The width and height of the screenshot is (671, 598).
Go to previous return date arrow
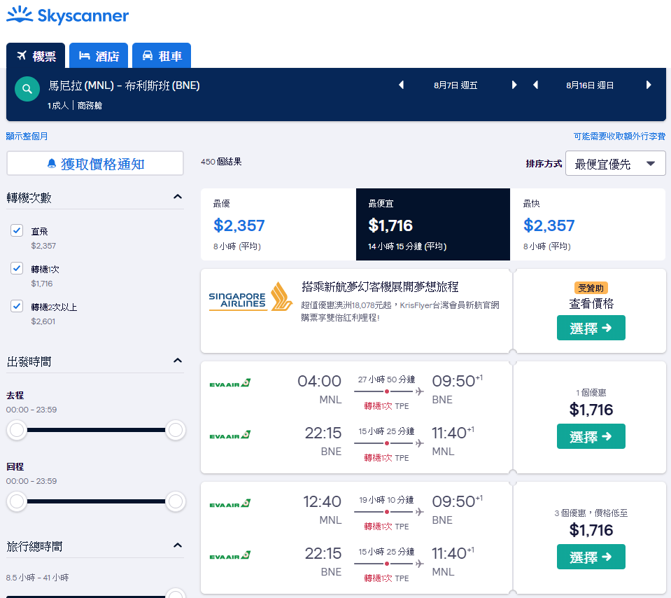535,85
